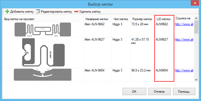
Task: Click the 'Ссылка на' column header
Action: (x=183, y=18)
